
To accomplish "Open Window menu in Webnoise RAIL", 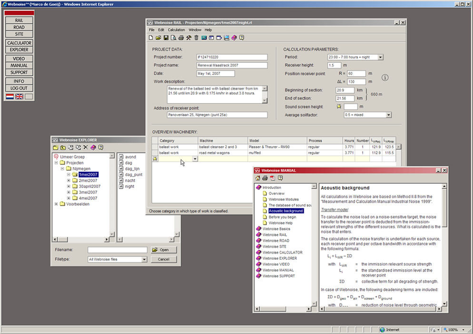I will (x=195, y=30).
